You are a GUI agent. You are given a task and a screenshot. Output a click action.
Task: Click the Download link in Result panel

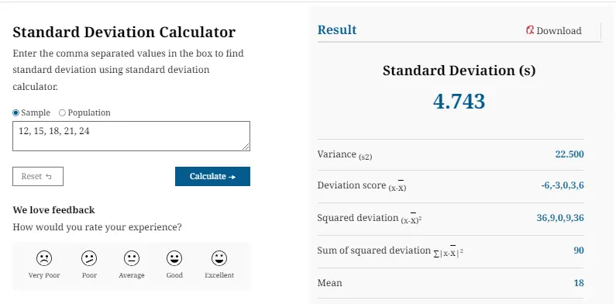pyautogui.click(x=554, y=31)
